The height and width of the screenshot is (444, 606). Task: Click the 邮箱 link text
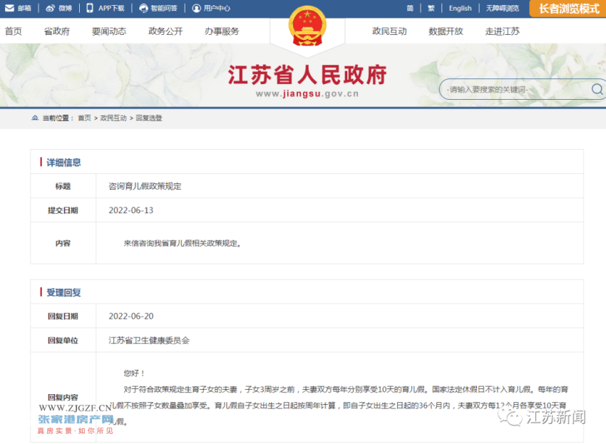click(24, 8)
